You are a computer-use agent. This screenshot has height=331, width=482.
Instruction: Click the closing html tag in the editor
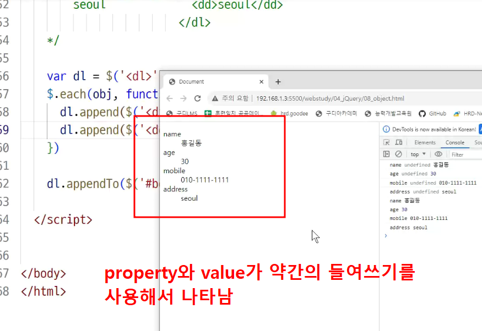44,291
